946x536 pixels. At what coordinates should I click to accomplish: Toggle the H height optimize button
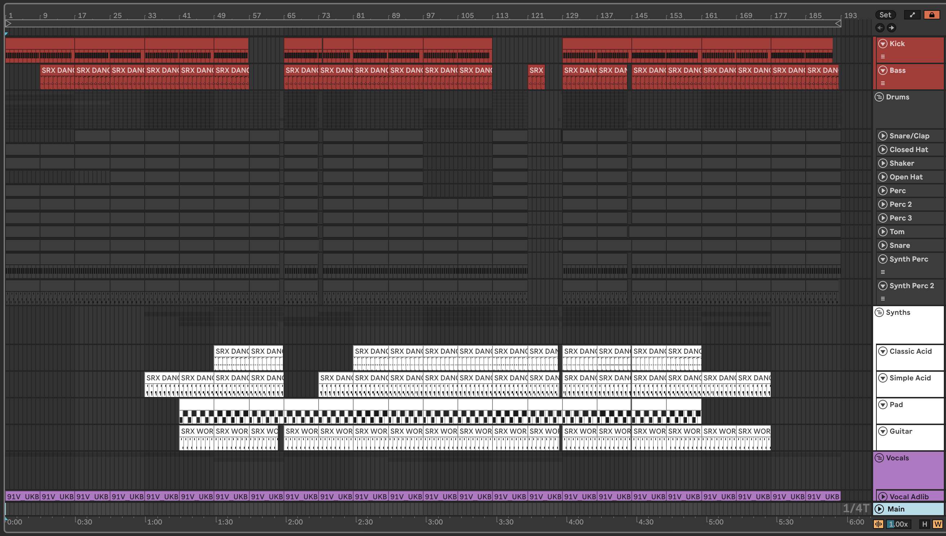(x=924, y=524)
